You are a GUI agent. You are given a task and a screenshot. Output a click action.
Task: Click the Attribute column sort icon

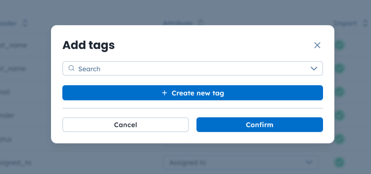tap(200, 23)
